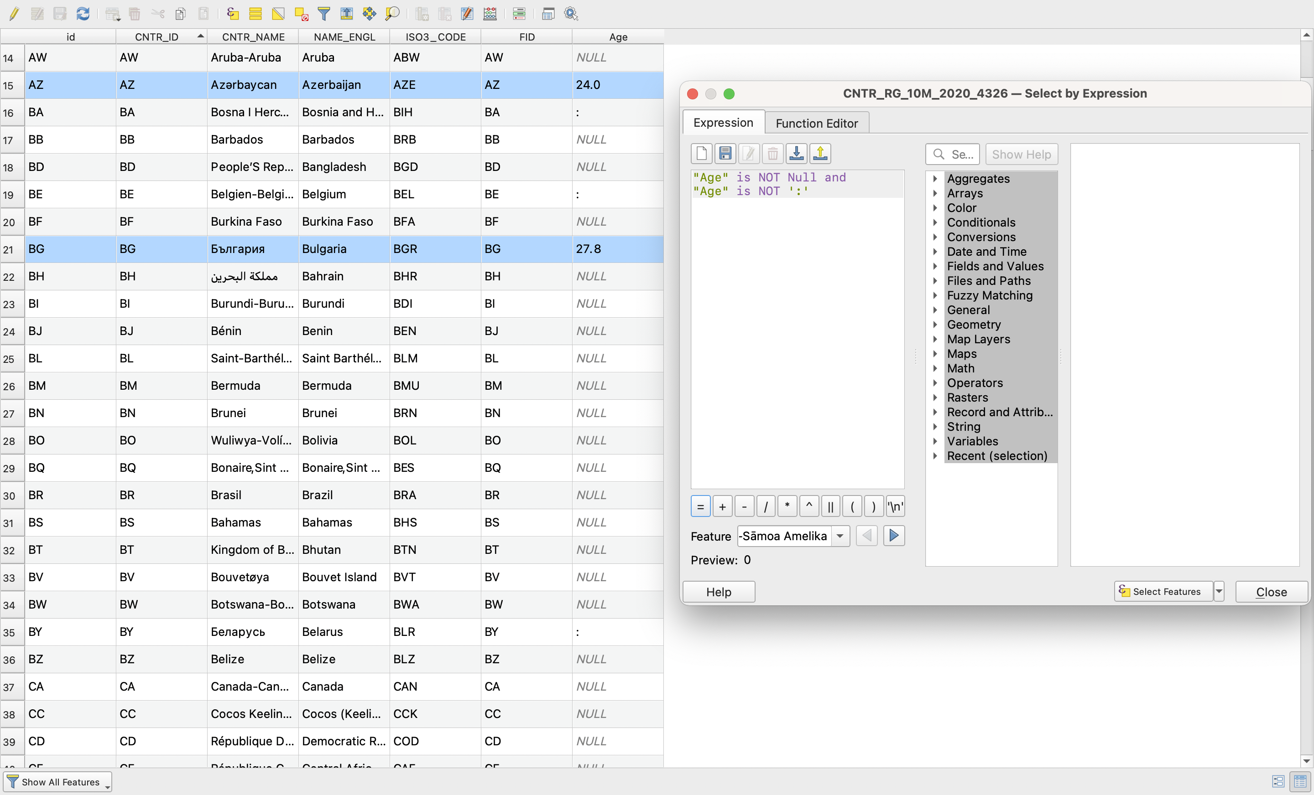Expand the Fields and Values group

tap(935, 266)
